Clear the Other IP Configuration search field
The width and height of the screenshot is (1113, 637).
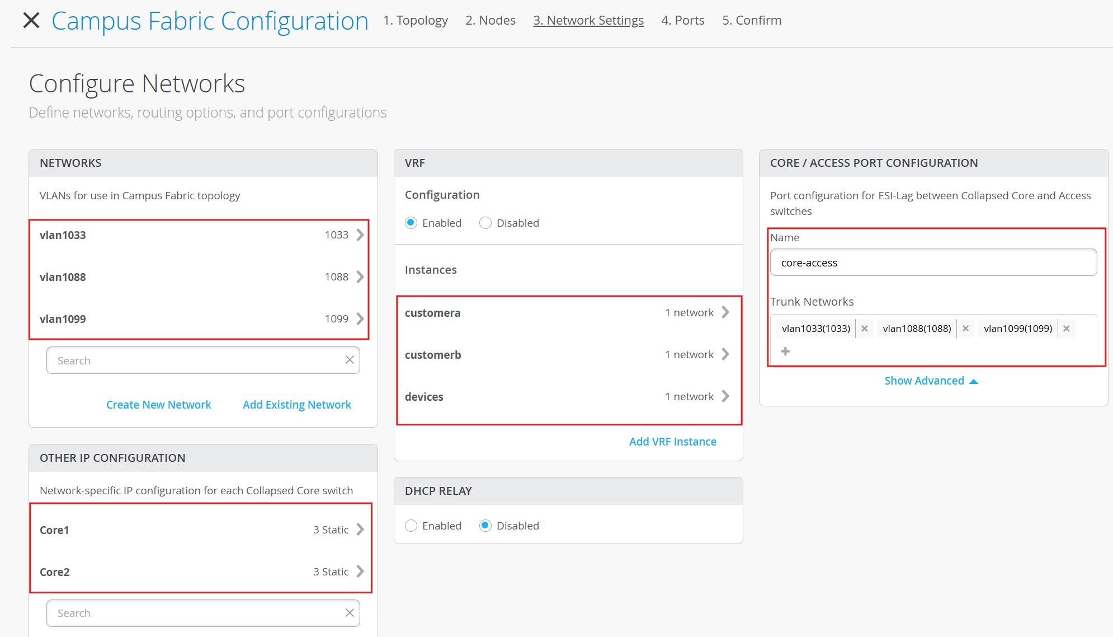point(350,613)
